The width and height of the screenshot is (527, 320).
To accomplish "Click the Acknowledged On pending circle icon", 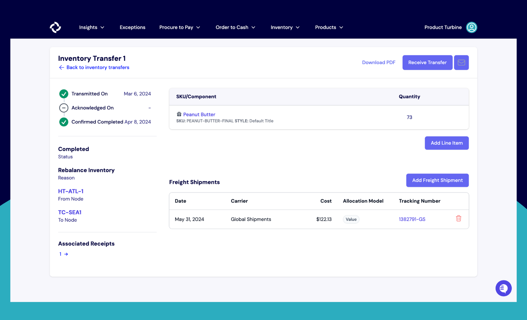I will click(64, 108).
